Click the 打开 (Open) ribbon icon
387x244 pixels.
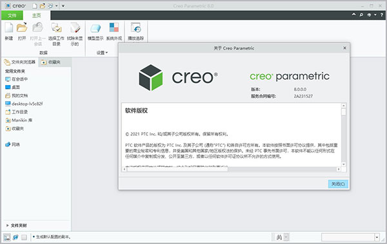coord(22,27)
